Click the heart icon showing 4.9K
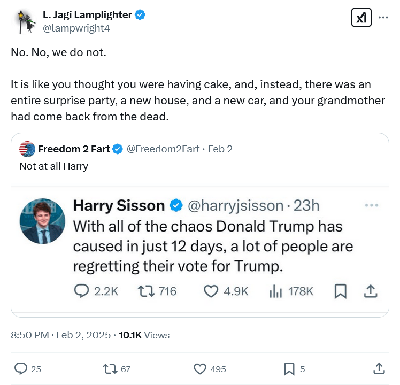400x385 pixels. click(212, 291)
